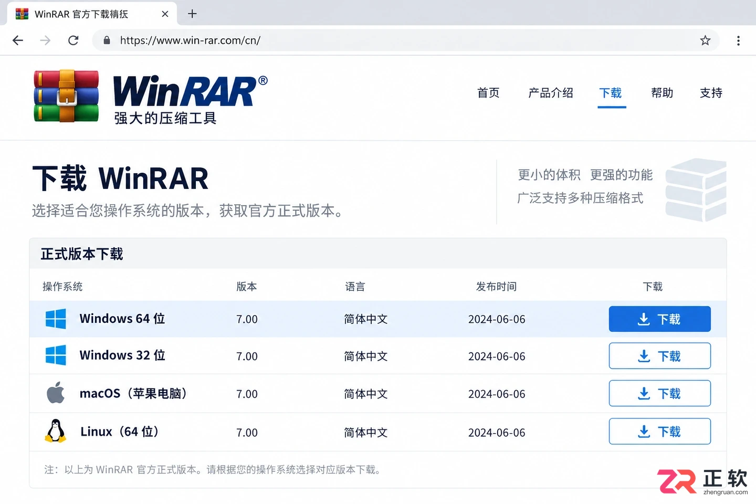Click the Linux penguin icon
756x504 pixels.
point(56,431)
